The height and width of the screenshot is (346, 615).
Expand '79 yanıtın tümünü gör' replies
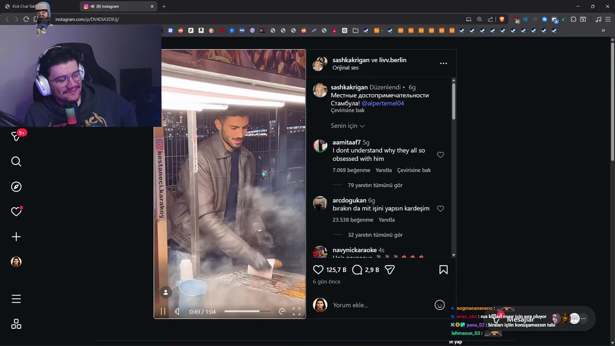[375, 185]
